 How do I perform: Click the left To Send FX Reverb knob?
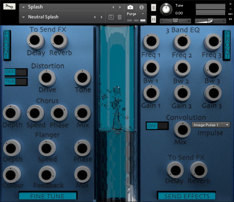click(x=59, y=40)
